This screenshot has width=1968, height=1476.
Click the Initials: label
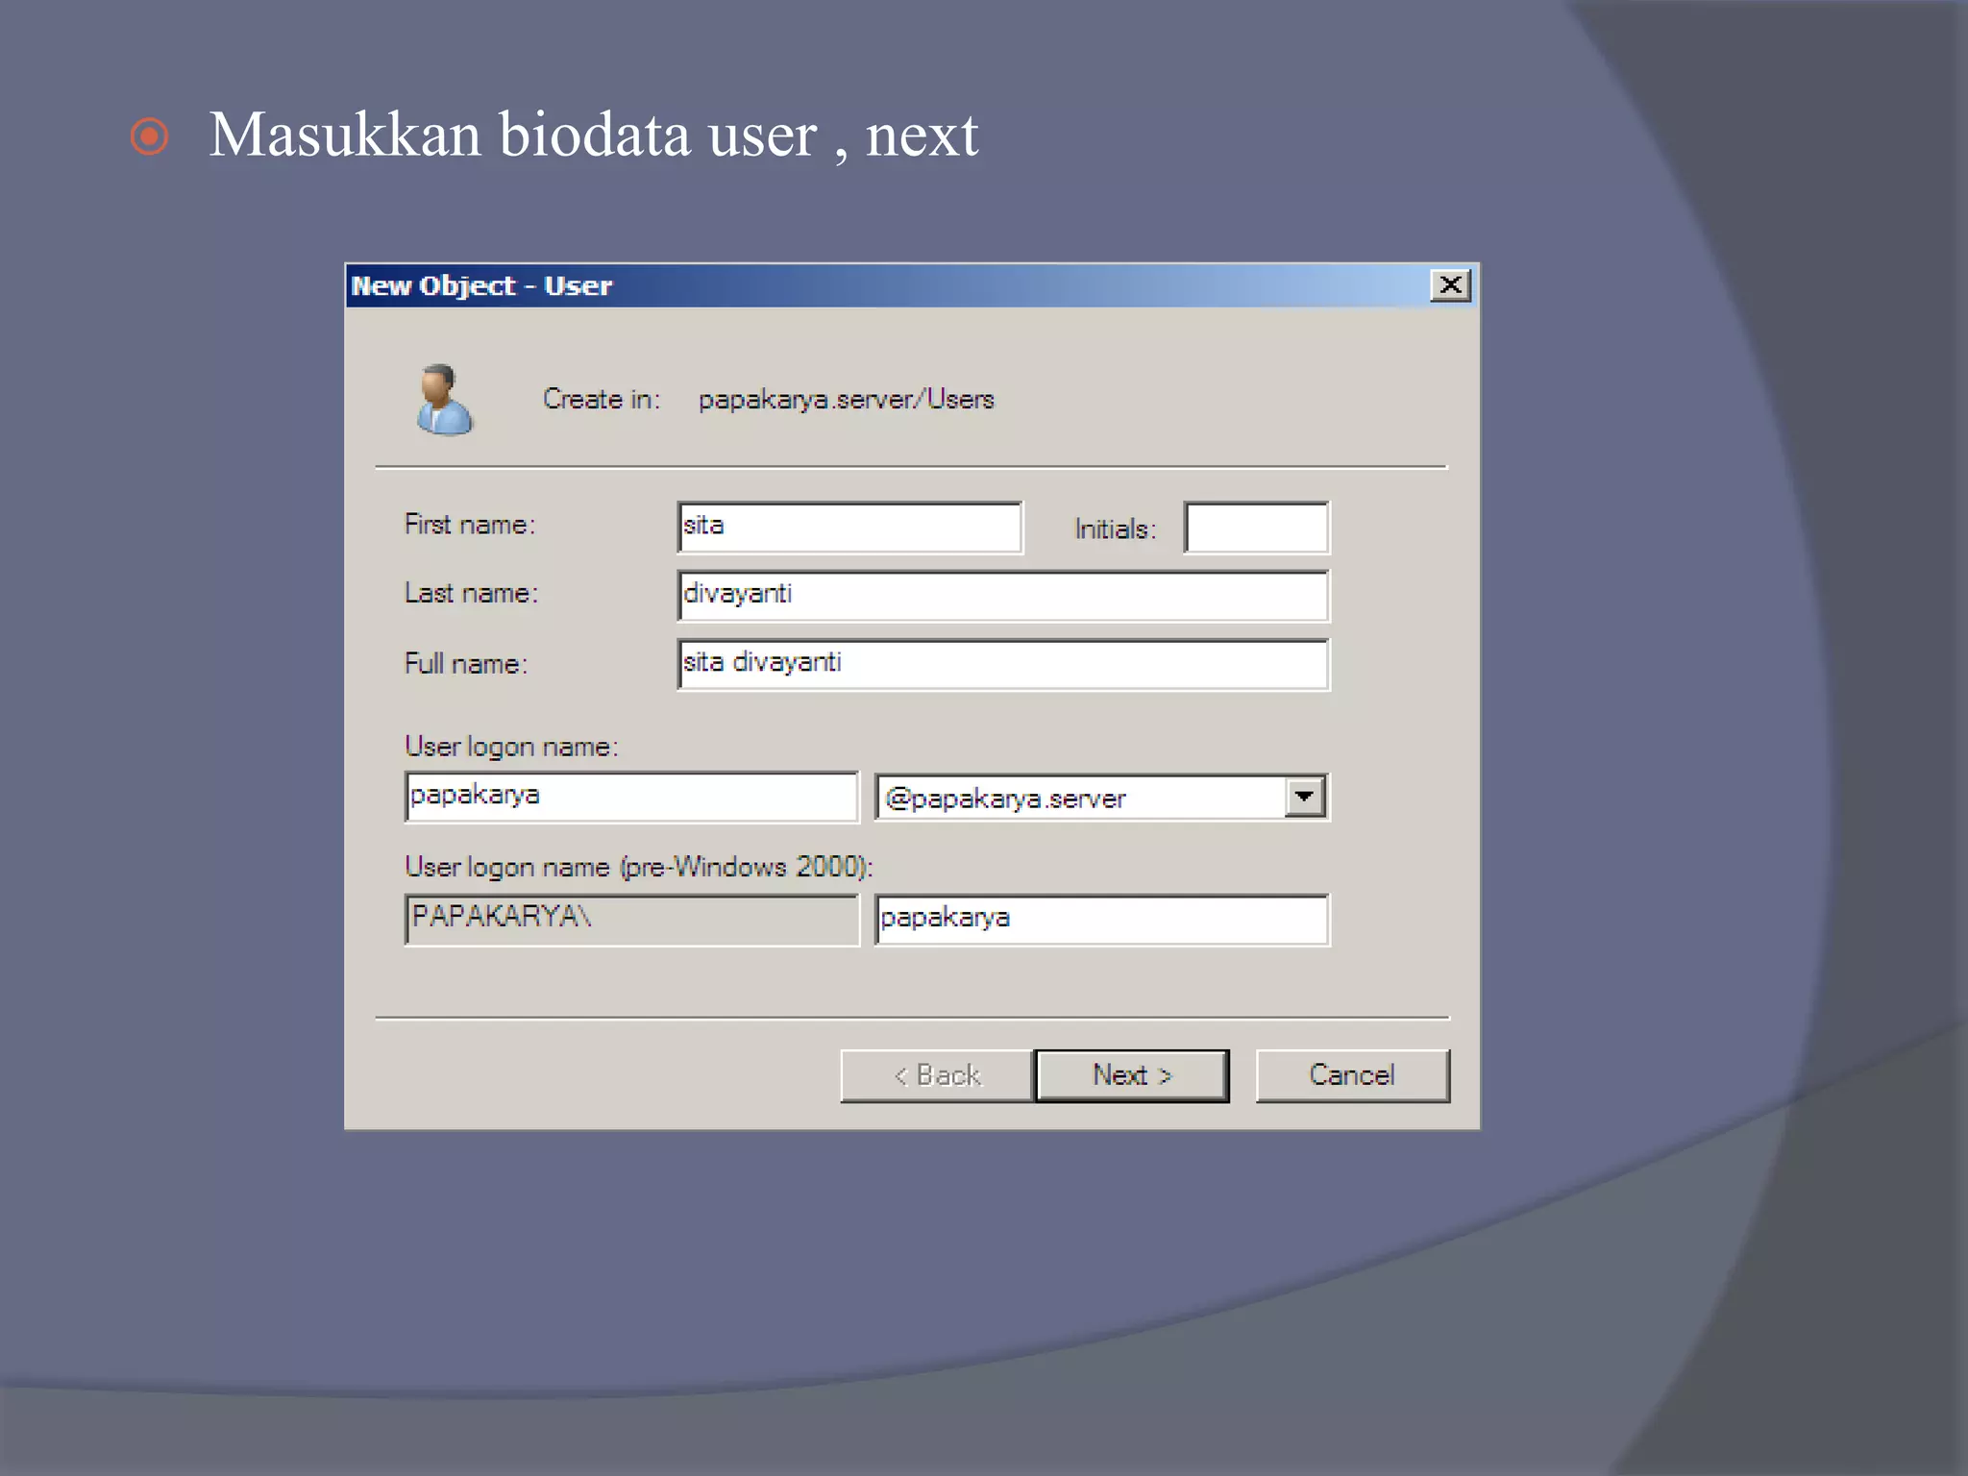(x=1115, y=529)
